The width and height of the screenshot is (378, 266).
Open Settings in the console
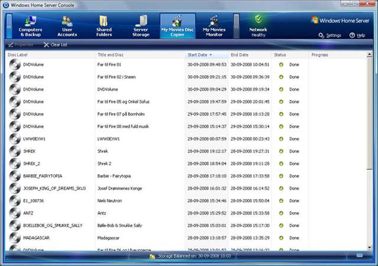point(330,35)
